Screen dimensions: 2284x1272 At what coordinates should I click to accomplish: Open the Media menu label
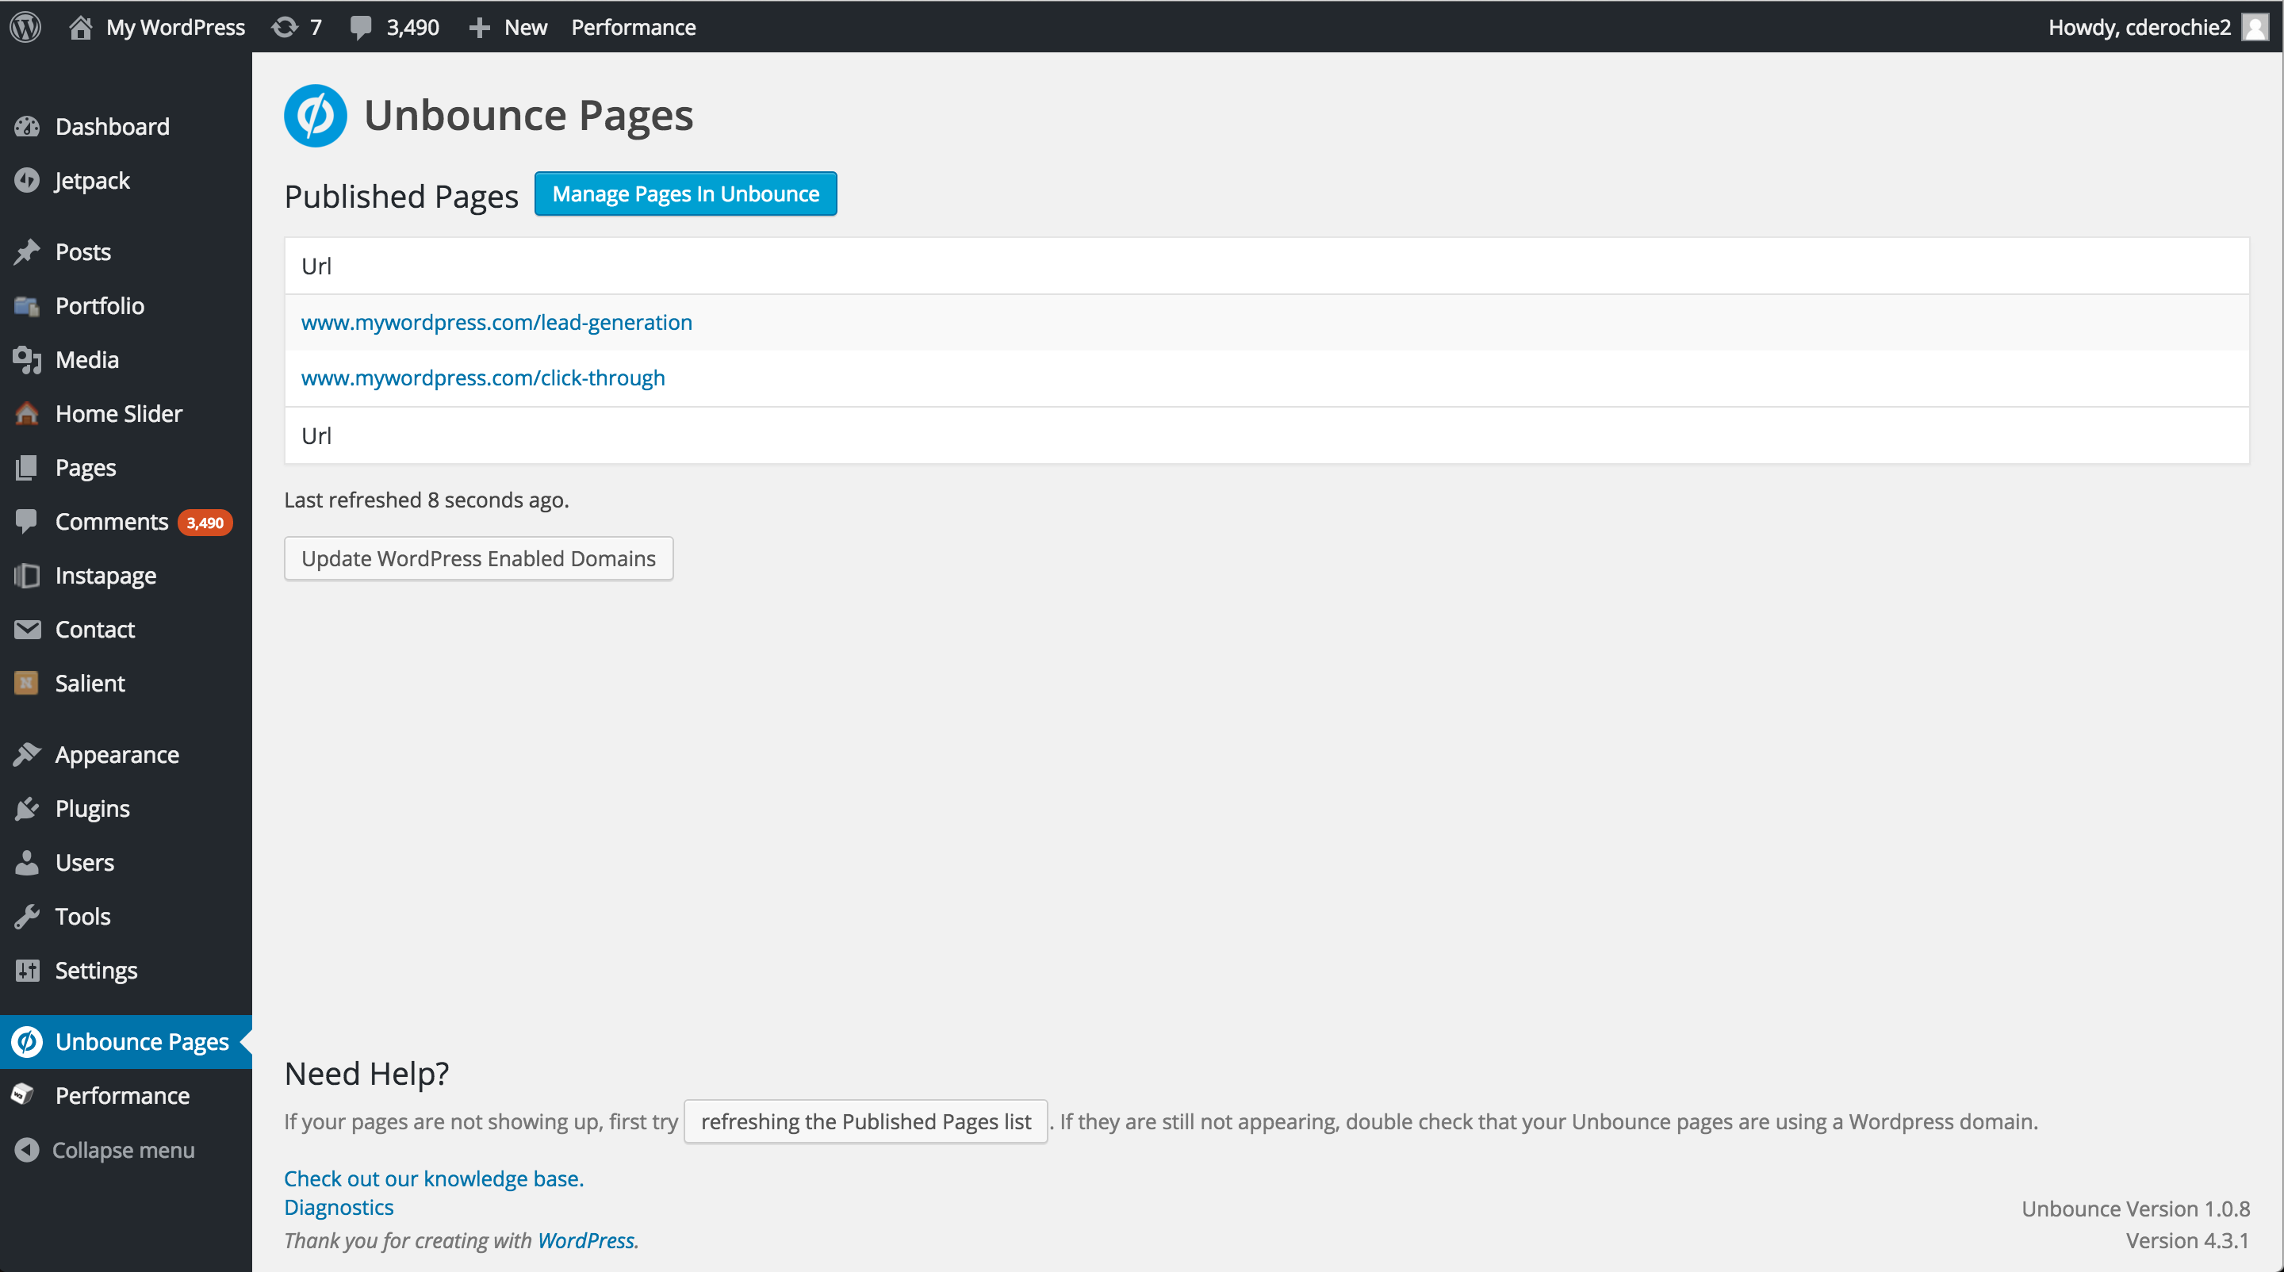[87, 360]
